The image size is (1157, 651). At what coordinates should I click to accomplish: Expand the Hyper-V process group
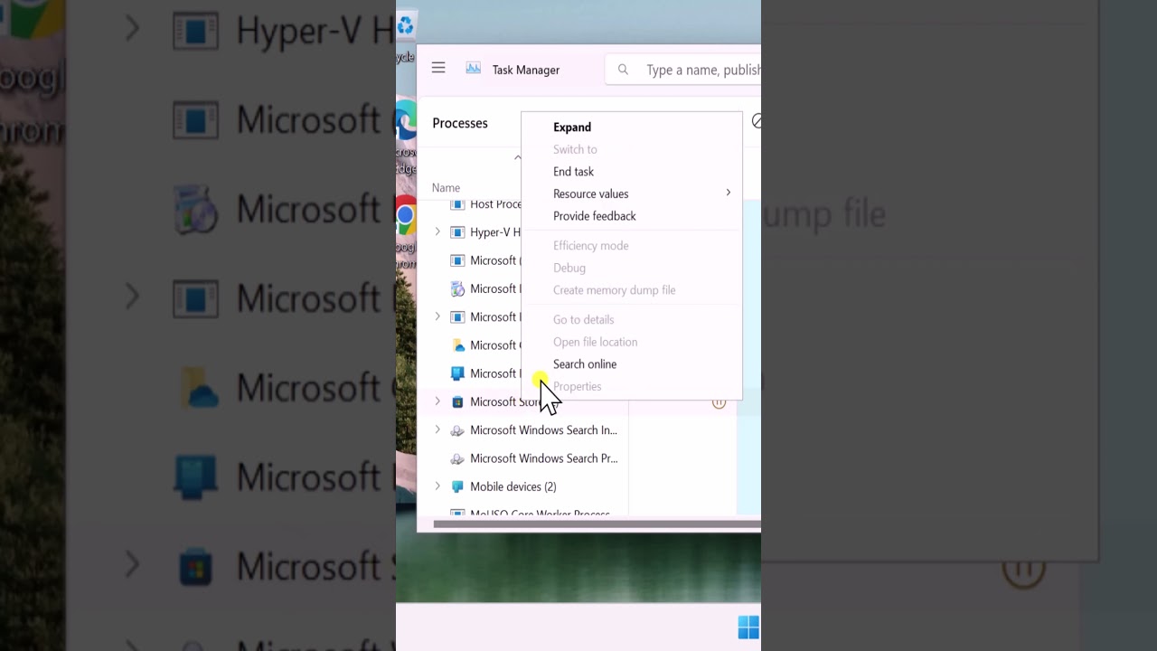pyautogui.click(x=437, y=232)
